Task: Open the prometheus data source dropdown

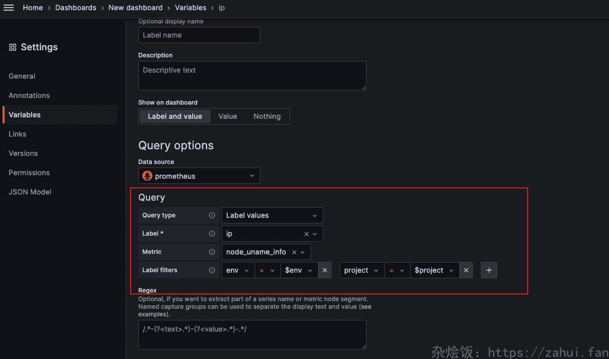Action: click(x=199, y=176)
